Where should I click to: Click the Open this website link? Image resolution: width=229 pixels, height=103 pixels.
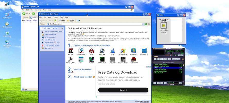point(51,35)
